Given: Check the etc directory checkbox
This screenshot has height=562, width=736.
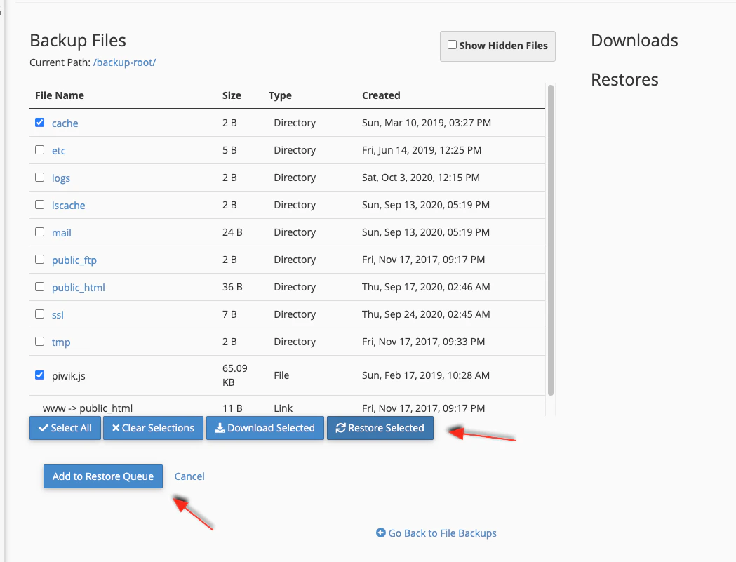Looking at the screenshot, I should pos(39,149).
